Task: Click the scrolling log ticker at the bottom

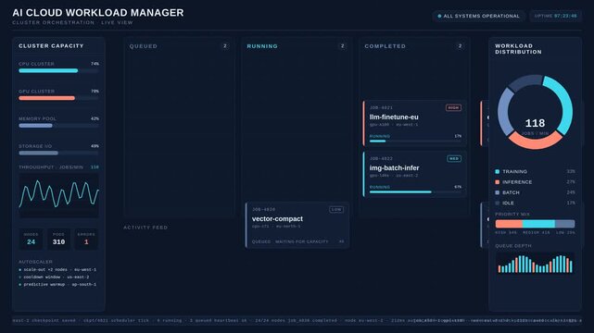Action: point(297,321)
